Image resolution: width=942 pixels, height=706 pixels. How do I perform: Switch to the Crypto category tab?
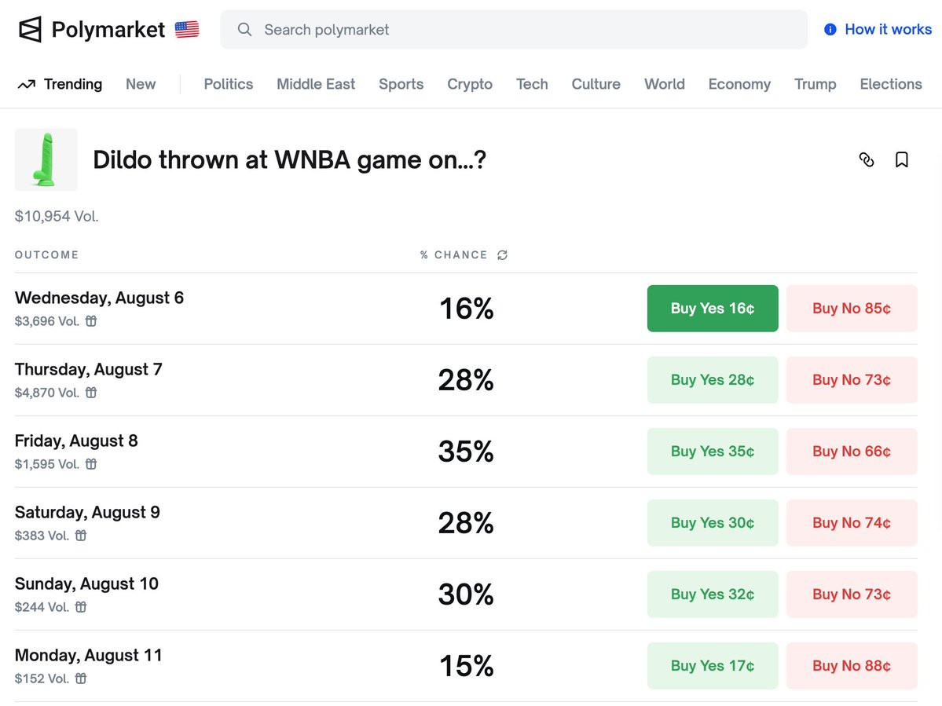click(470, 84)
